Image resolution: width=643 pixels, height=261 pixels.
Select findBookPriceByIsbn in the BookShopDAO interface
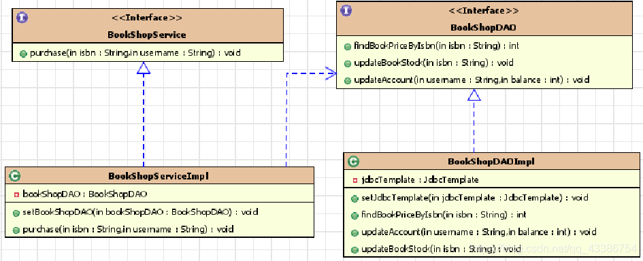(436, 46)
